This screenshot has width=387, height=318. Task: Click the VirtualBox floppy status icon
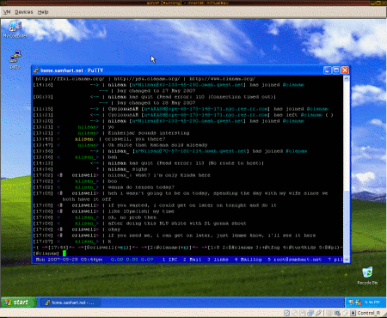[302, 313]
